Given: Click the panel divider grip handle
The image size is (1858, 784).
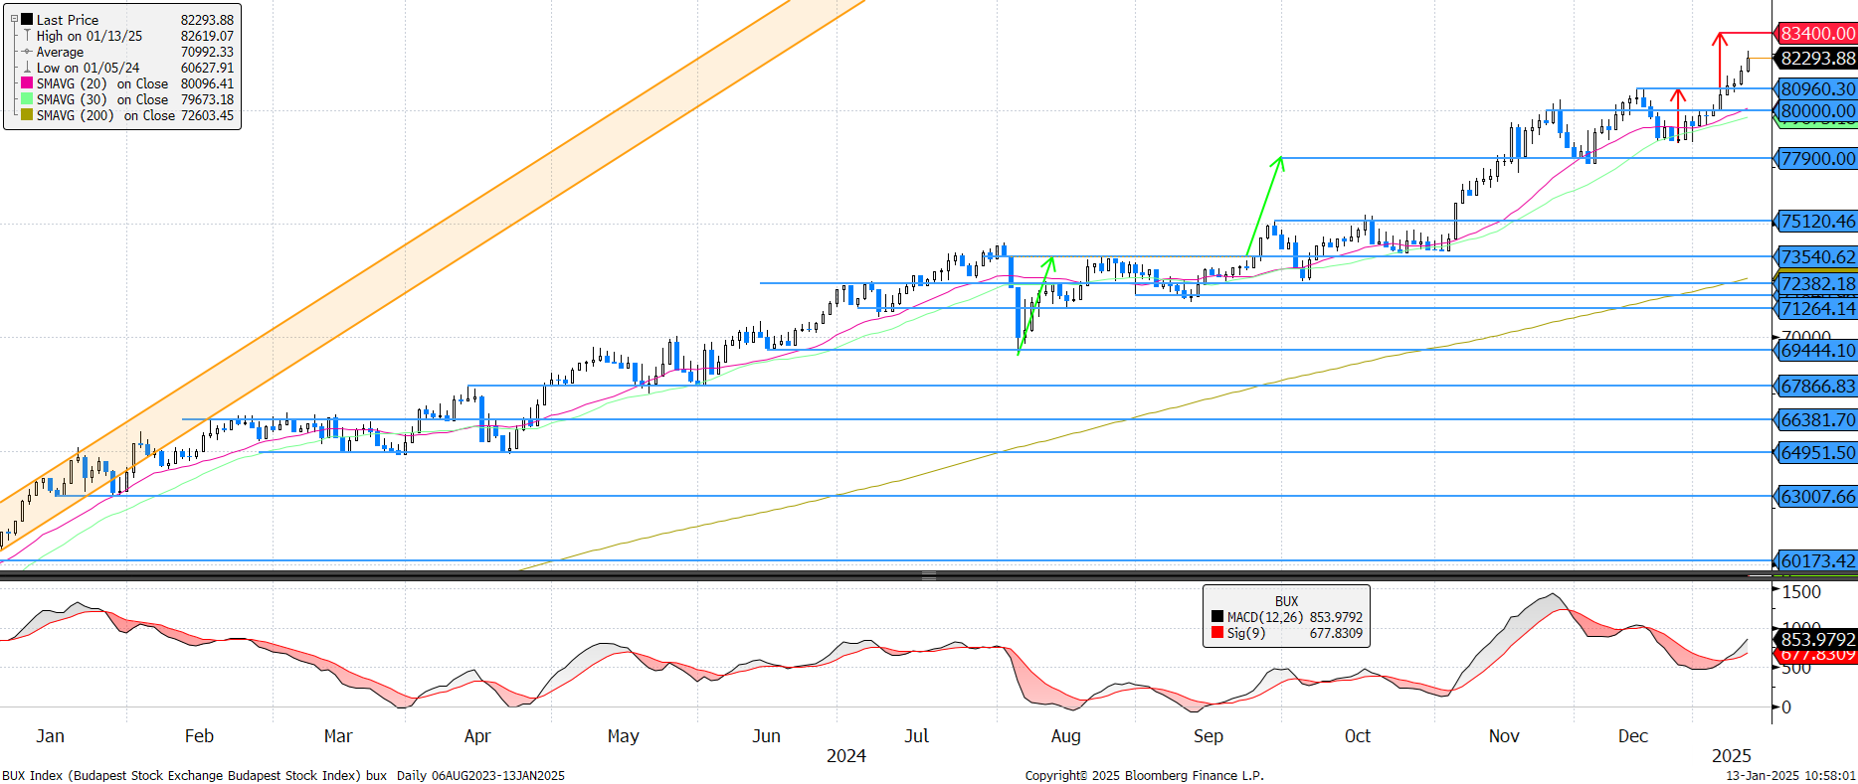Looking at the screenshot, I should 928,575.
